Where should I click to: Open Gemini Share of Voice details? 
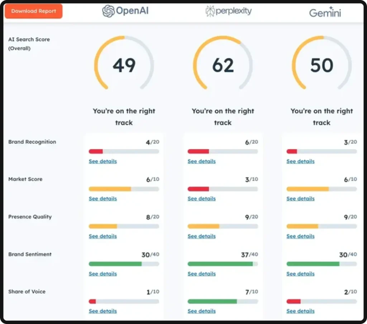300,311
